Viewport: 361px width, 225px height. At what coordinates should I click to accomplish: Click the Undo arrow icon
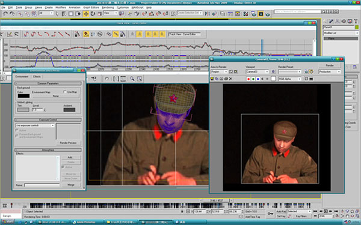[5, 14]
